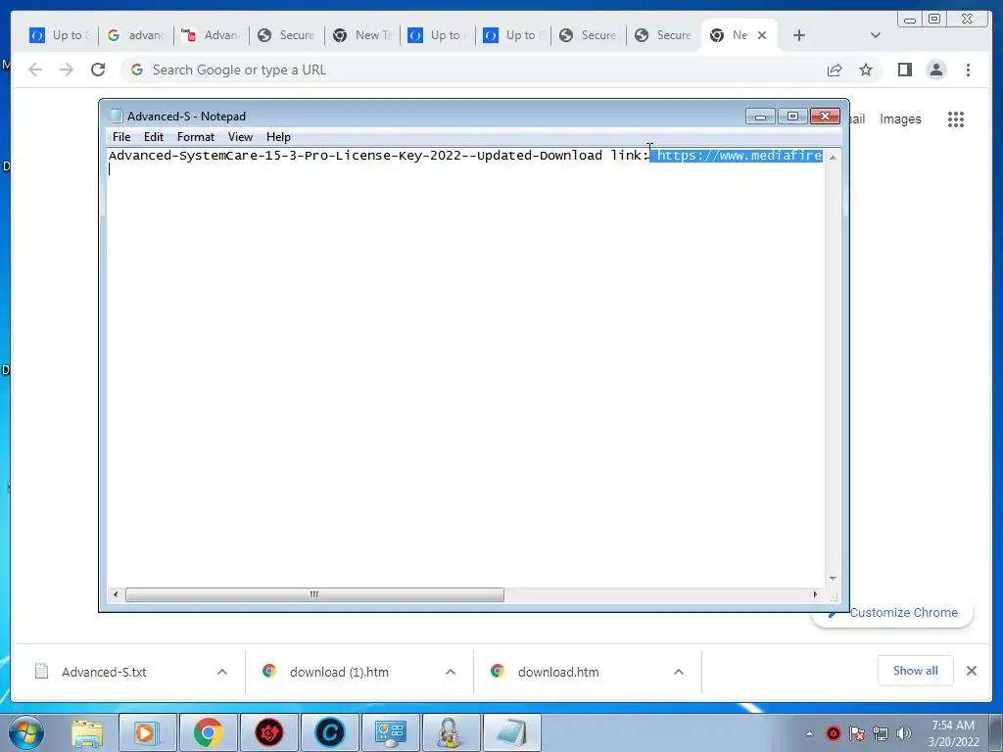Open blue C app on taskbar
The image size is (1003, 752).
tap(329, 732)
